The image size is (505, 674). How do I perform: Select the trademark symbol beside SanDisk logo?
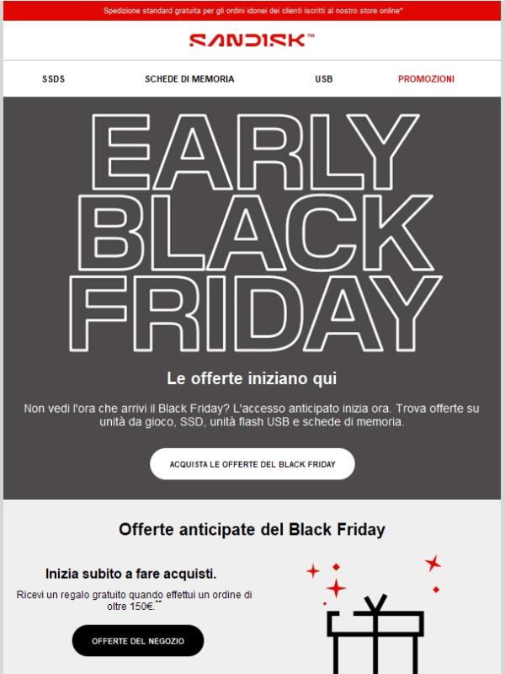pyautogui.click(x=311, y=34)
